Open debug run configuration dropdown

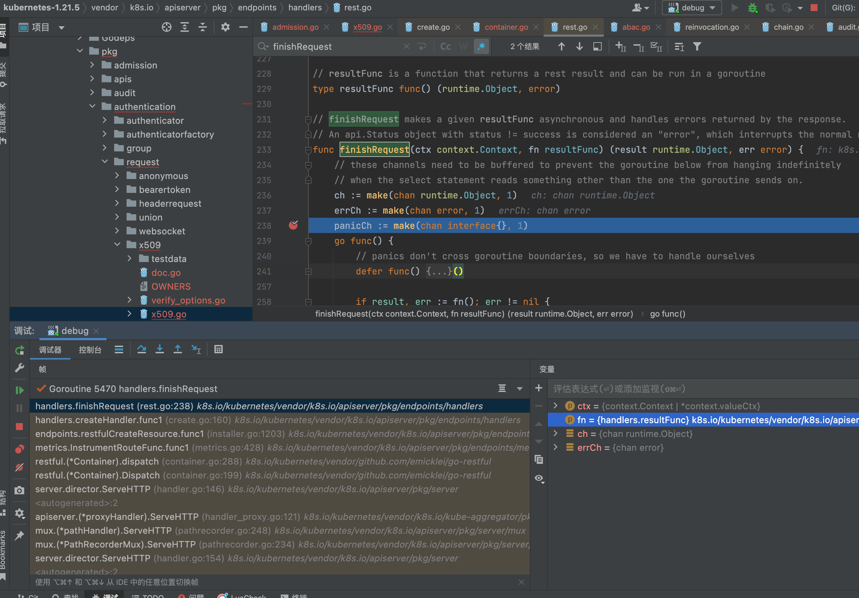tap(691, 8)
